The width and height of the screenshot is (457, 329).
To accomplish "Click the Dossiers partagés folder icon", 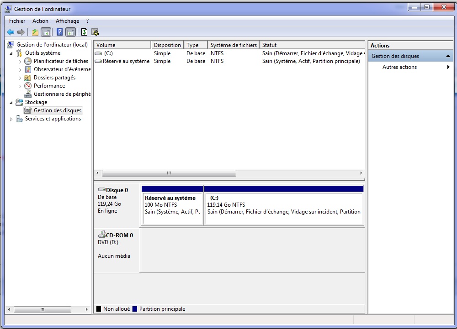I will (x=28, y=78).
